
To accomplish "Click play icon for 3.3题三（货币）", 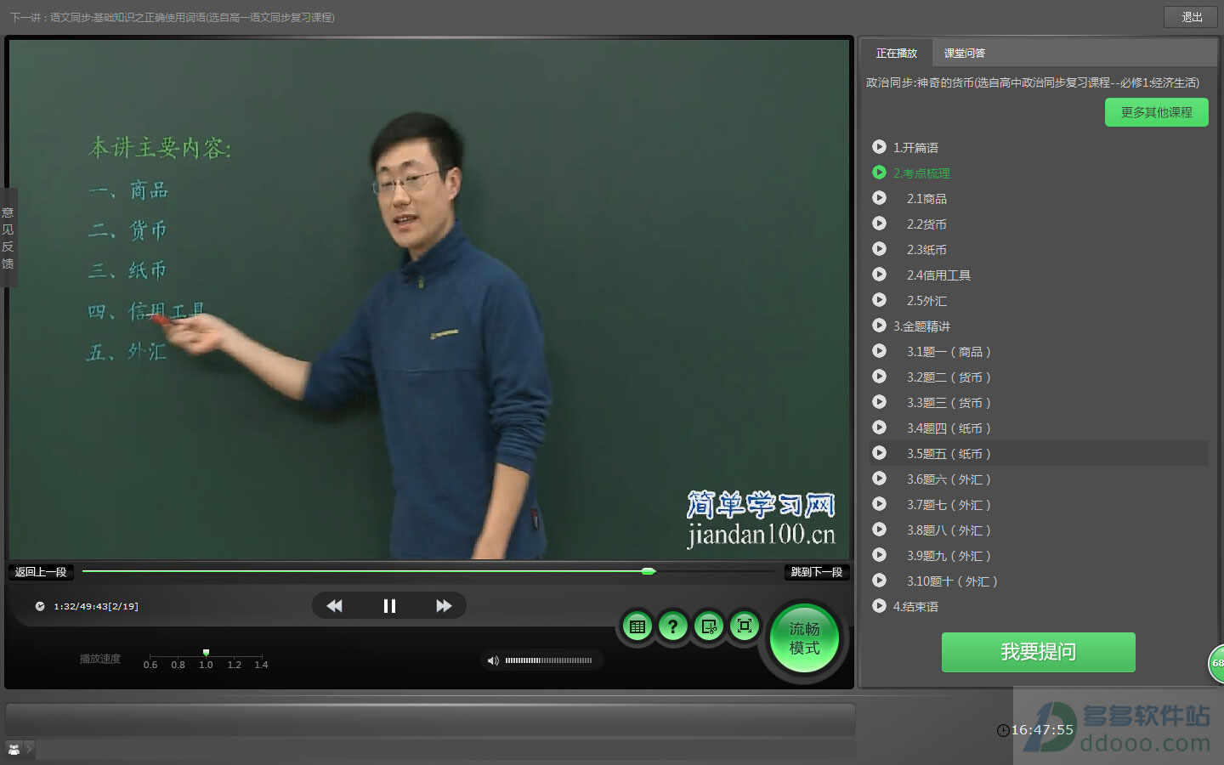I will [x=879, y=402].
